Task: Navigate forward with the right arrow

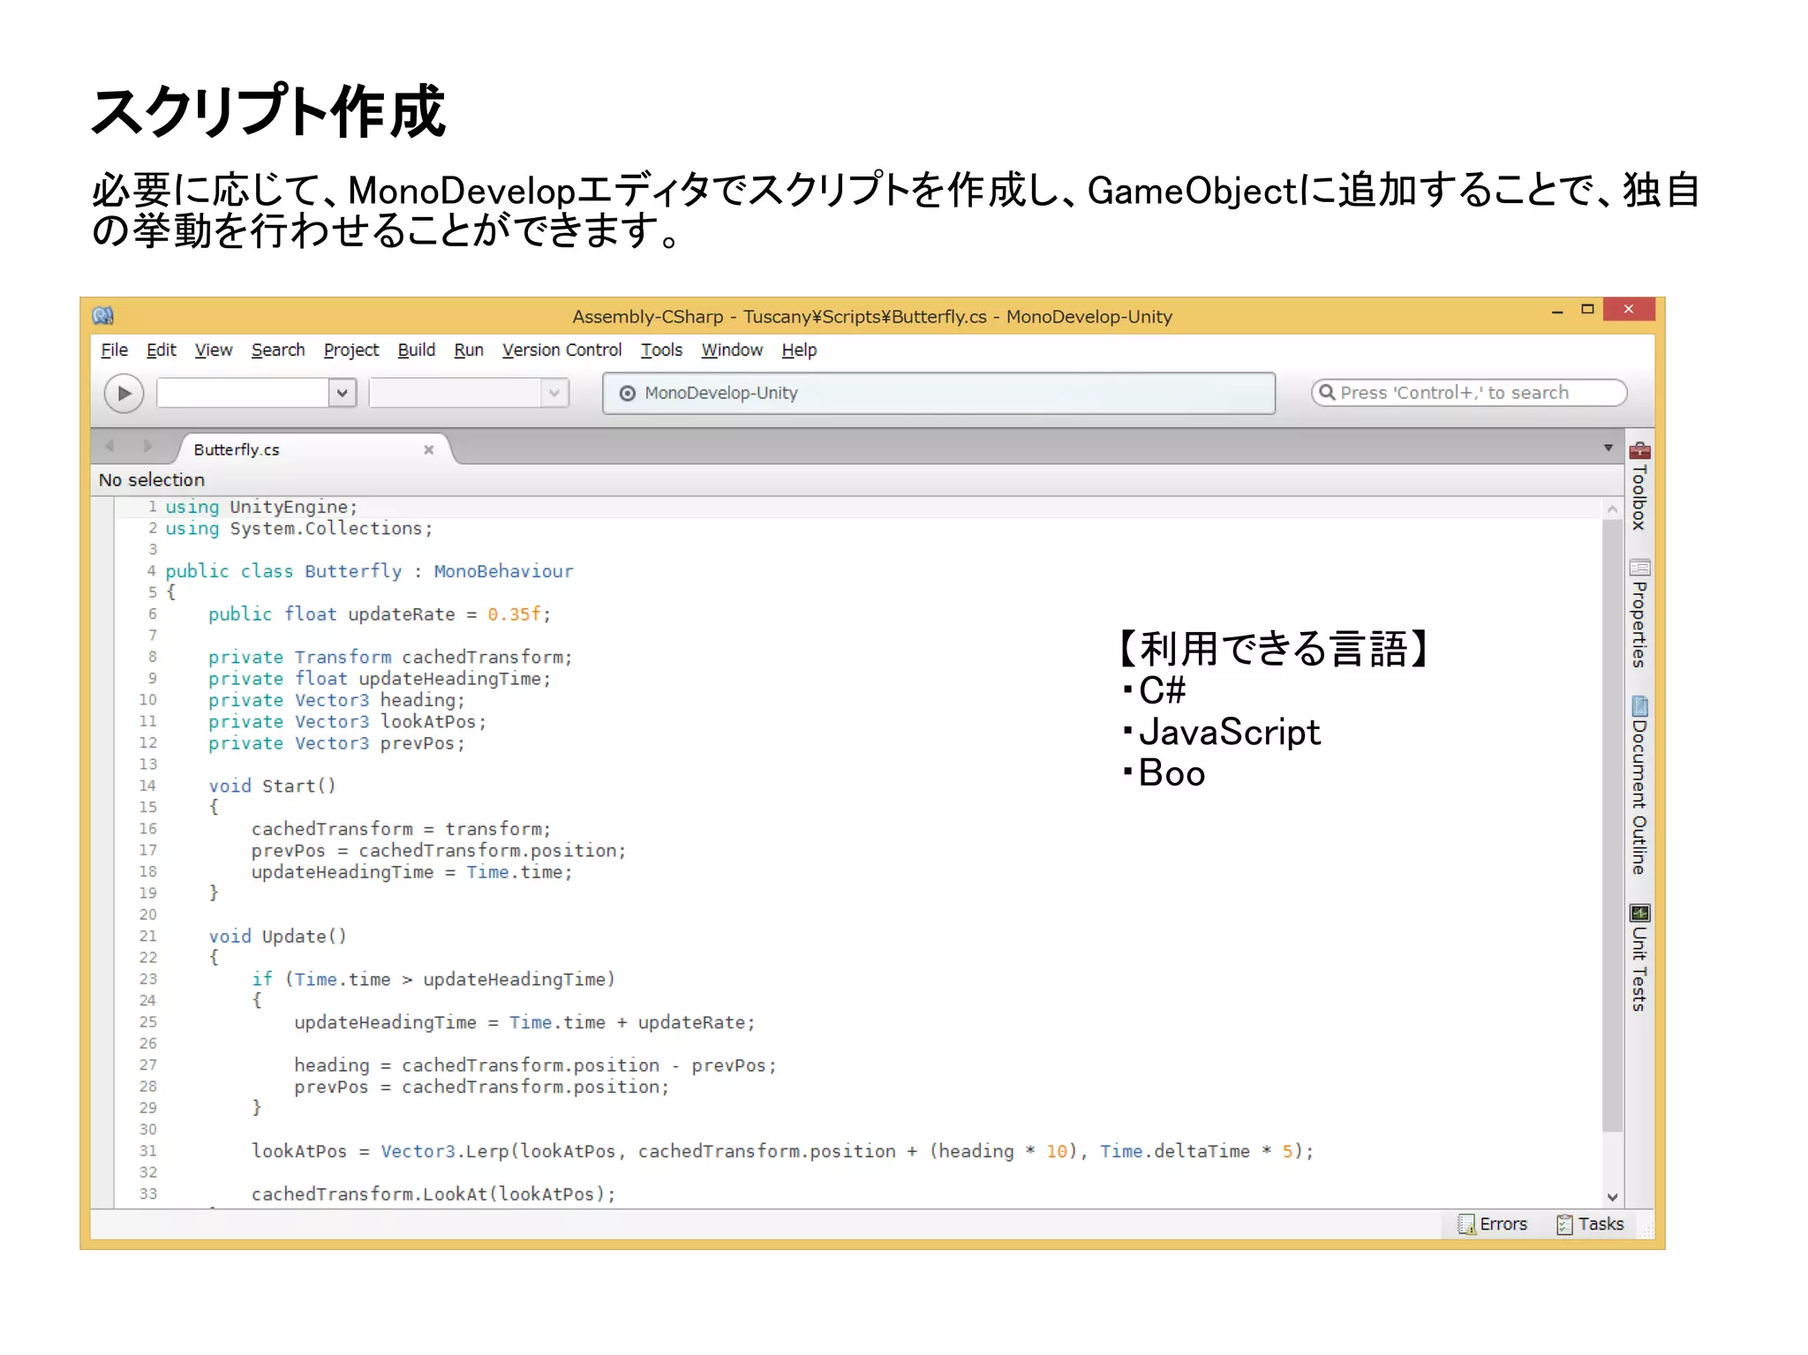Action: (147, 447)
